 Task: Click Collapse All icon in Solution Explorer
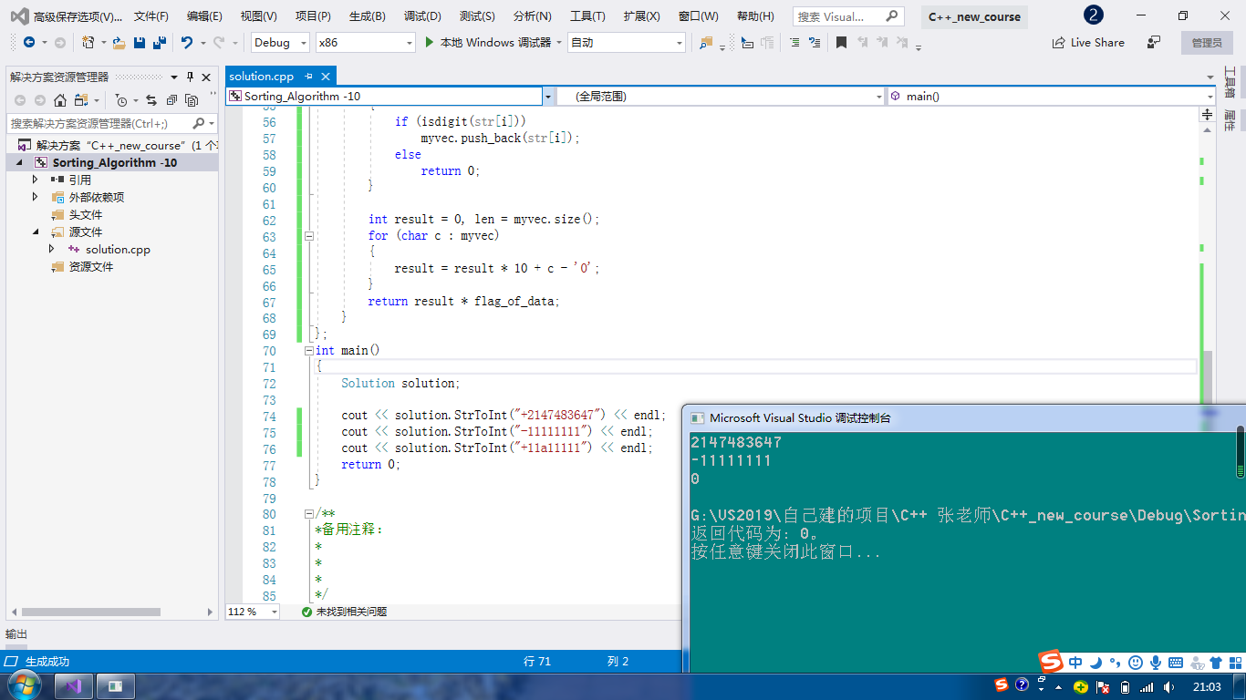(171, 100)
